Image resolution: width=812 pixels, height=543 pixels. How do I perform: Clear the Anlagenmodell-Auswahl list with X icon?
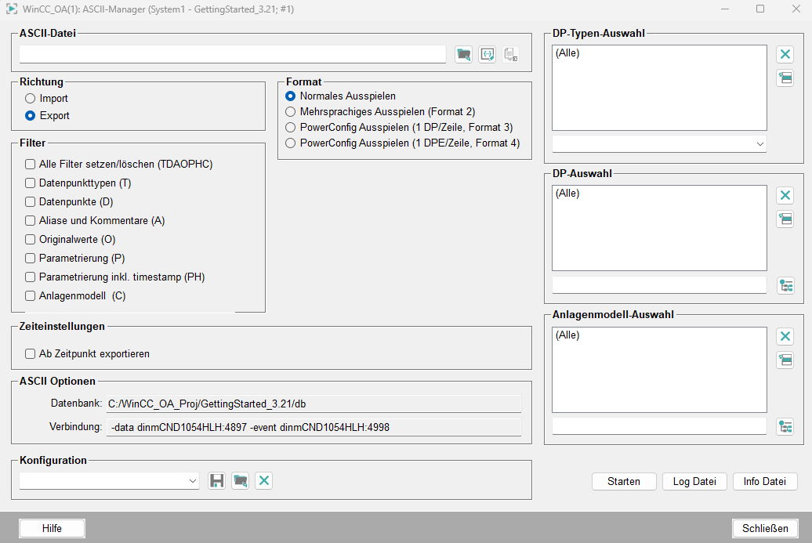[785, 336]
